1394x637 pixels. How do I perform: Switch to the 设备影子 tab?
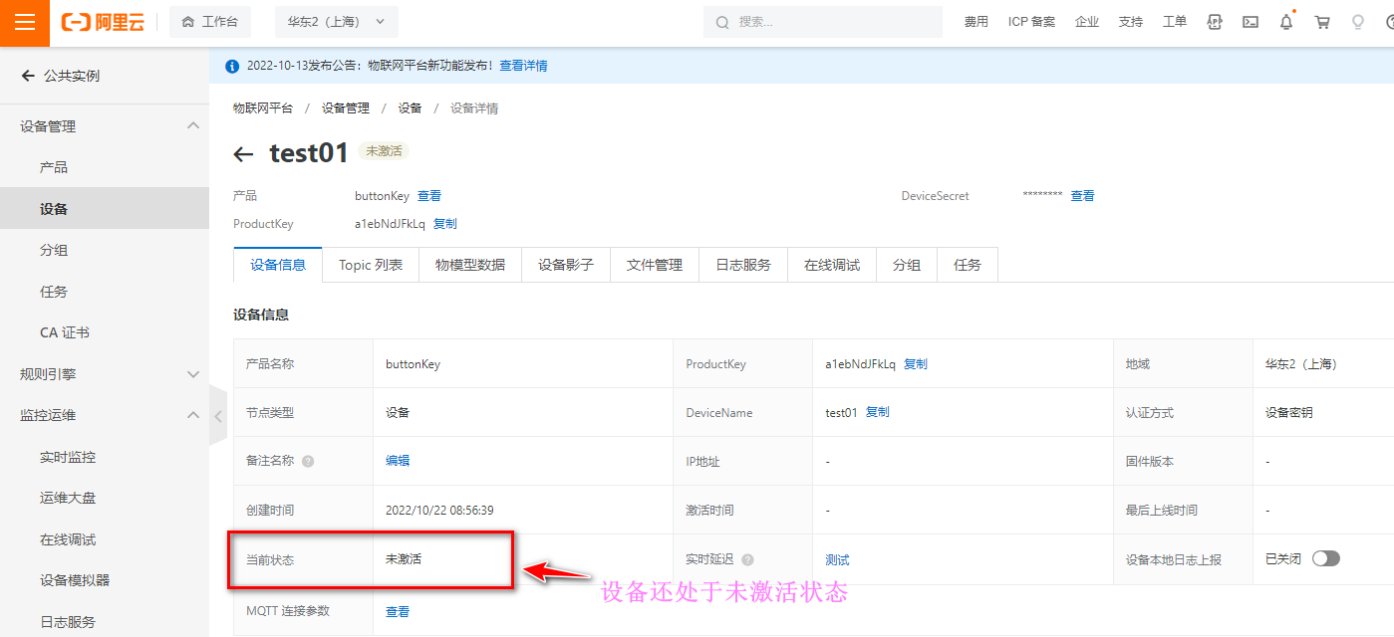coord(566,265)
